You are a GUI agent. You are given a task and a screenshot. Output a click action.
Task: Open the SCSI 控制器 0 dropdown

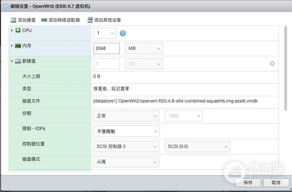pyautogui.click(x=126, y=146)
